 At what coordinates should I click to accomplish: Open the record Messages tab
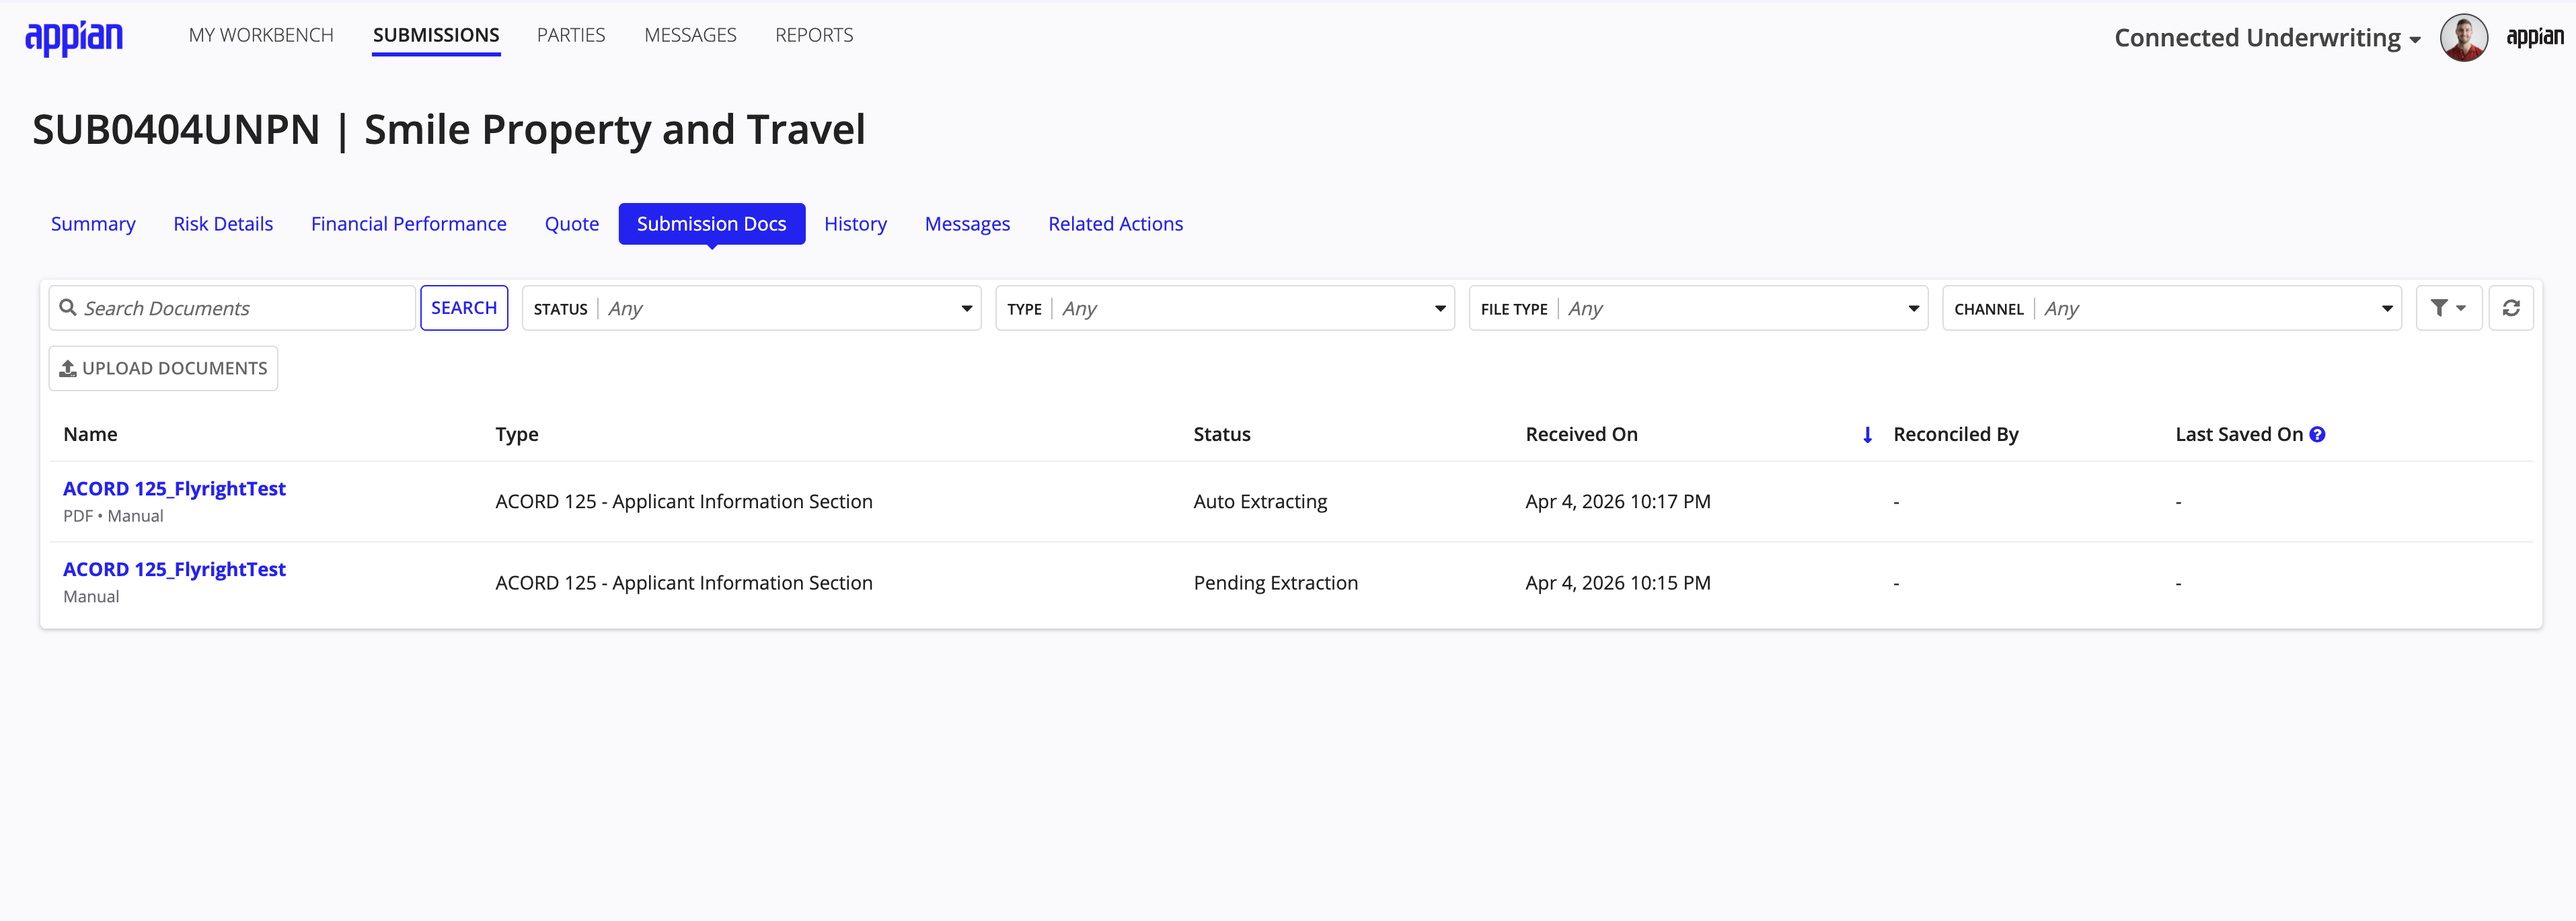coord(967,224)
